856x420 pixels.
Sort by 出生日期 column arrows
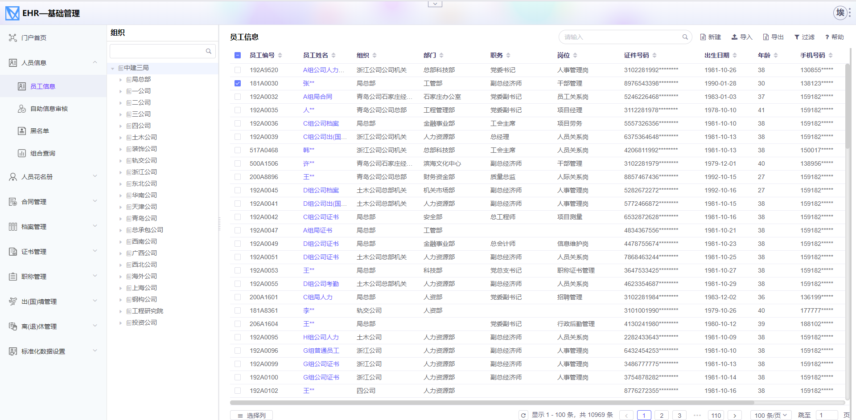pos(735,55)
